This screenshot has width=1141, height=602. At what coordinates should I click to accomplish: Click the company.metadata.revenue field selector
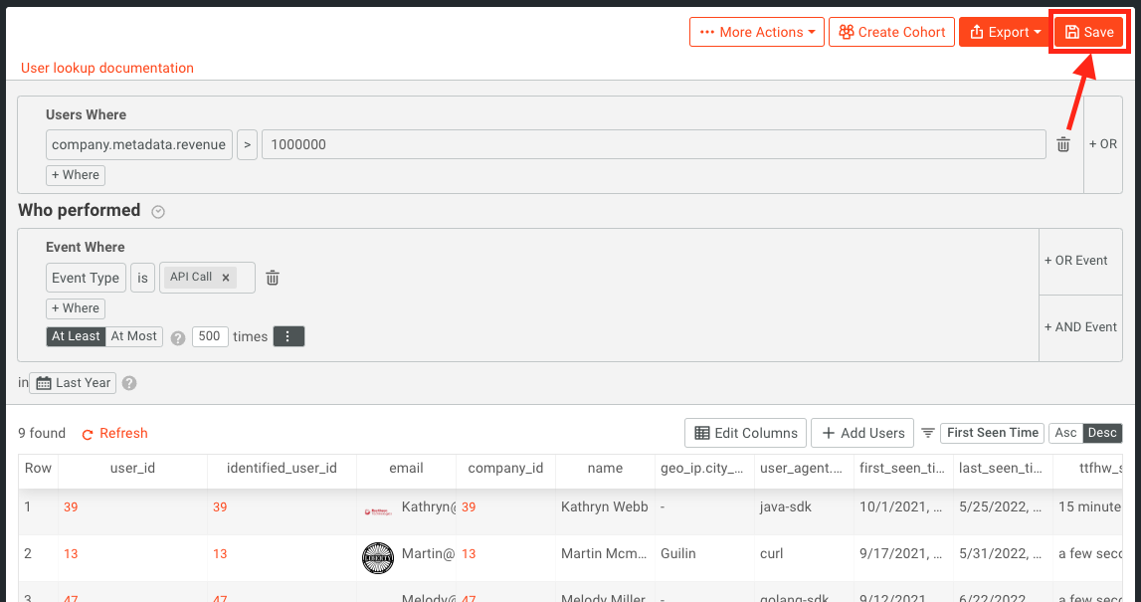[139, 144]
